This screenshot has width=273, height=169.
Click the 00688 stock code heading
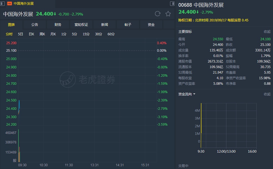point(185,5)
